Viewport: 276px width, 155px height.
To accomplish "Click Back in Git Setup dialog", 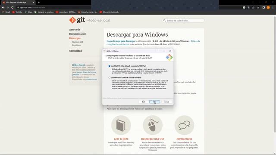I will 144,102.
